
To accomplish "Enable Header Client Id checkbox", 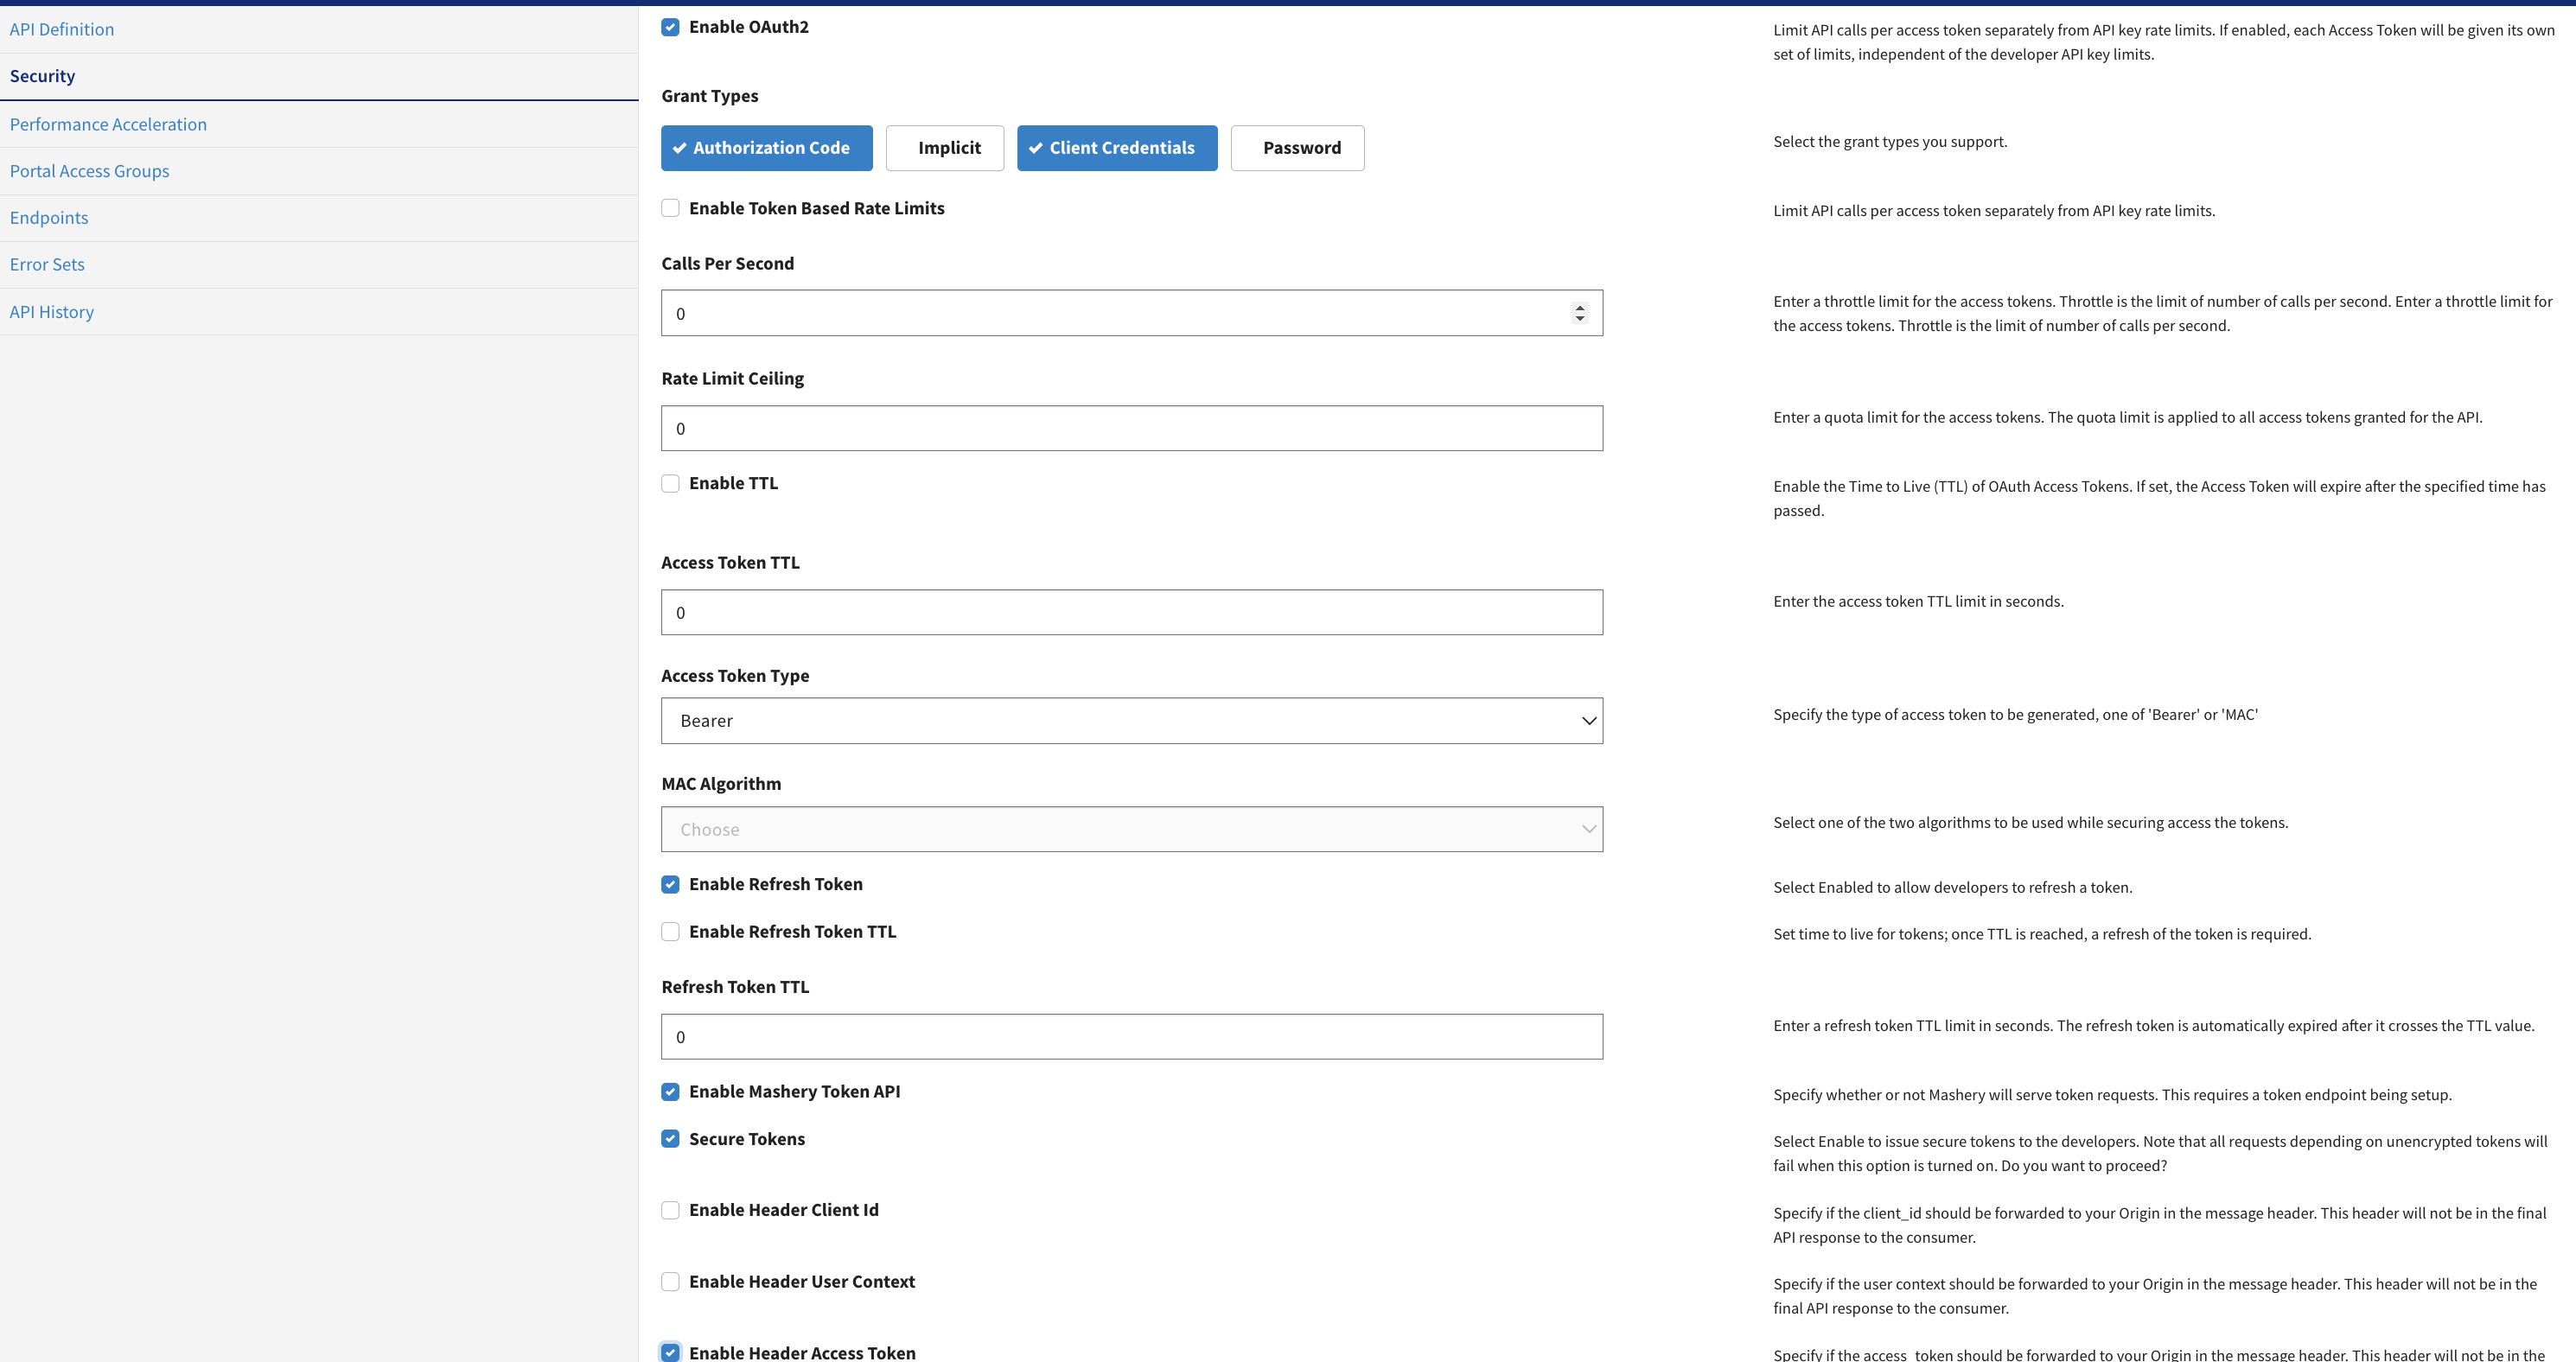I will [670, 1210].
